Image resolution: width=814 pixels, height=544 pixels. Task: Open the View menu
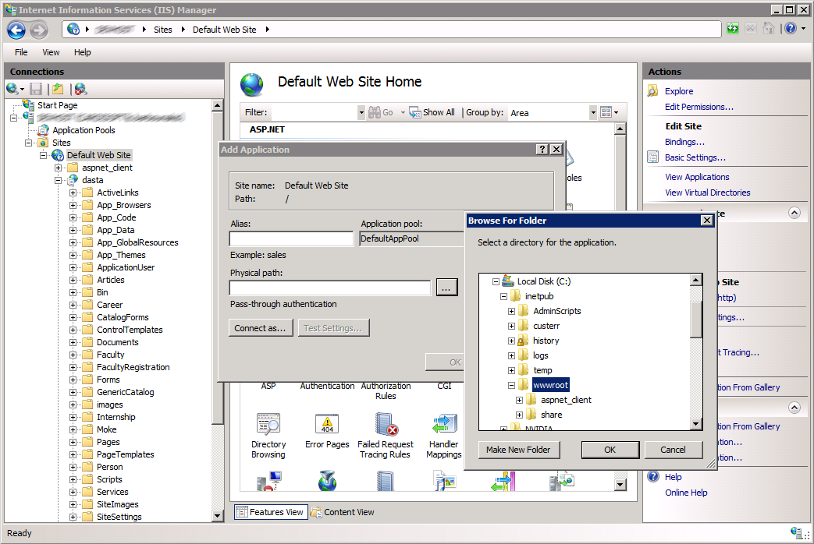[51, 52]
